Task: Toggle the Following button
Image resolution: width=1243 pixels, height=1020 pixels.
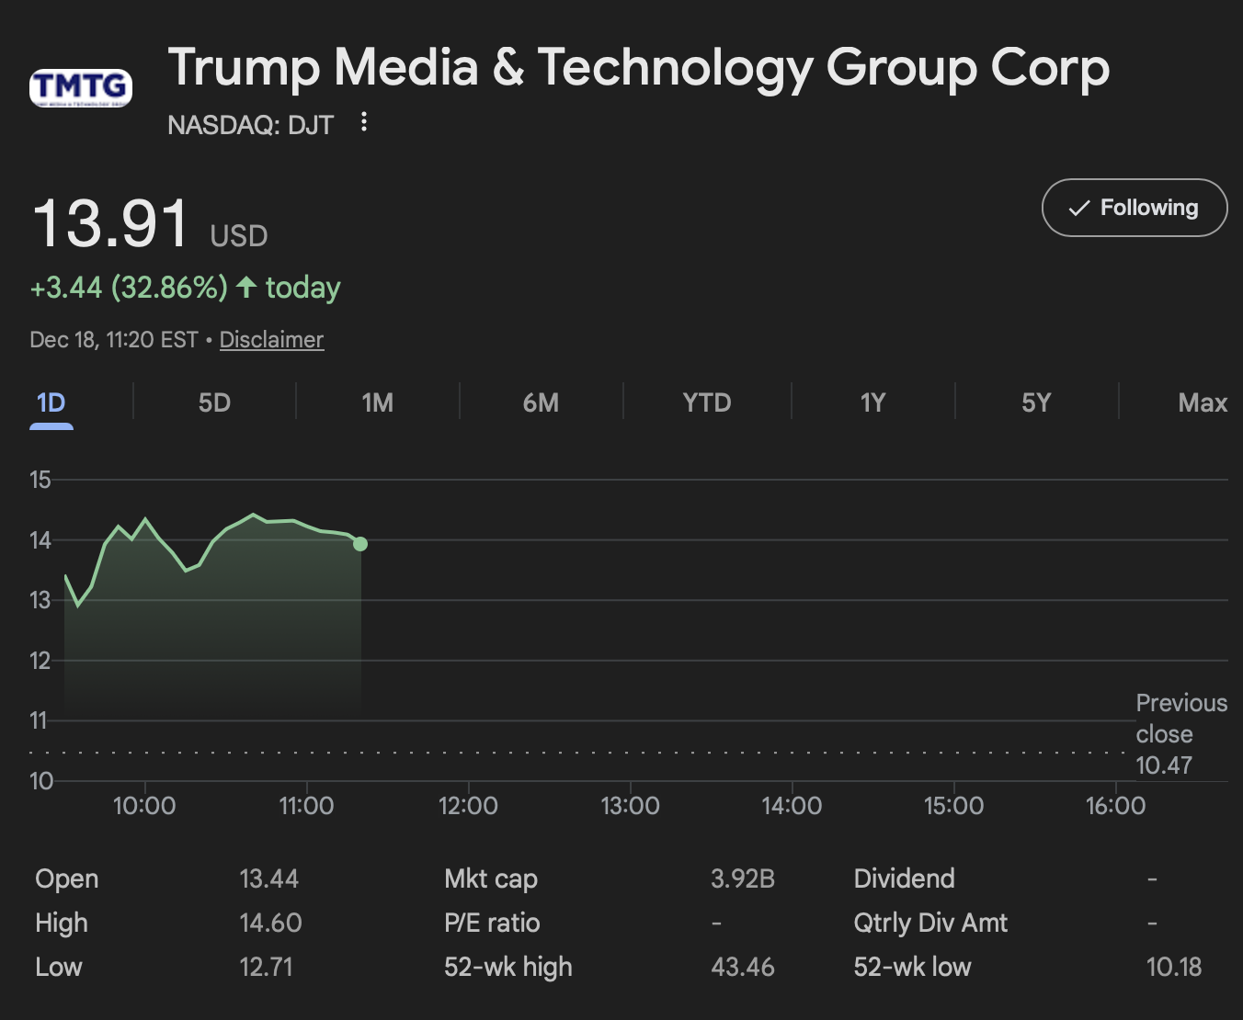Action: pos(1134,208)
